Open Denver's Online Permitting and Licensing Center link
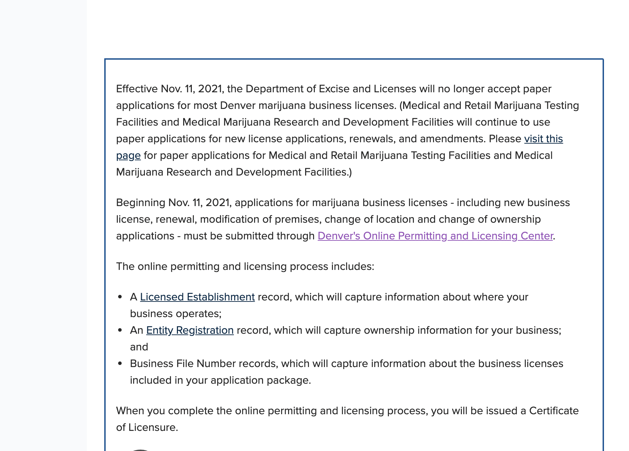 coord(435,236)
